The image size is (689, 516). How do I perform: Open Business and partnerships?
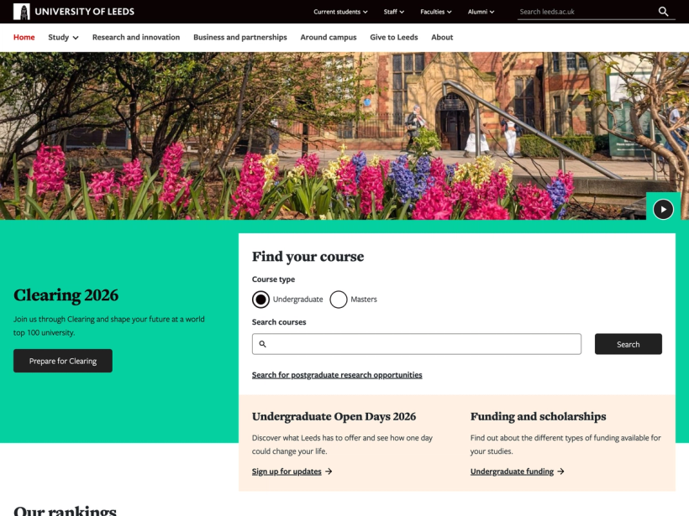[240, 37]
